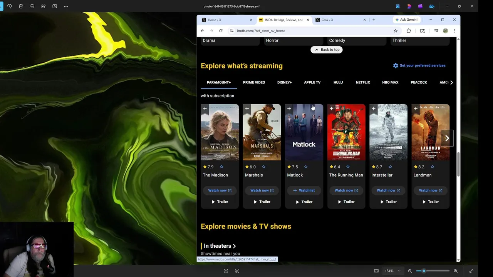The height and width of the screenshot is (277, 493).
Task: Close the IMDb browser tab
Action: point(308,20)
